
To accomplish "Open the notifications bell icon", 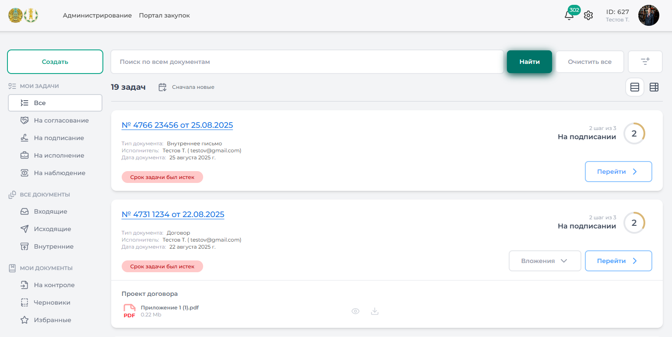I will coord(569,16).
